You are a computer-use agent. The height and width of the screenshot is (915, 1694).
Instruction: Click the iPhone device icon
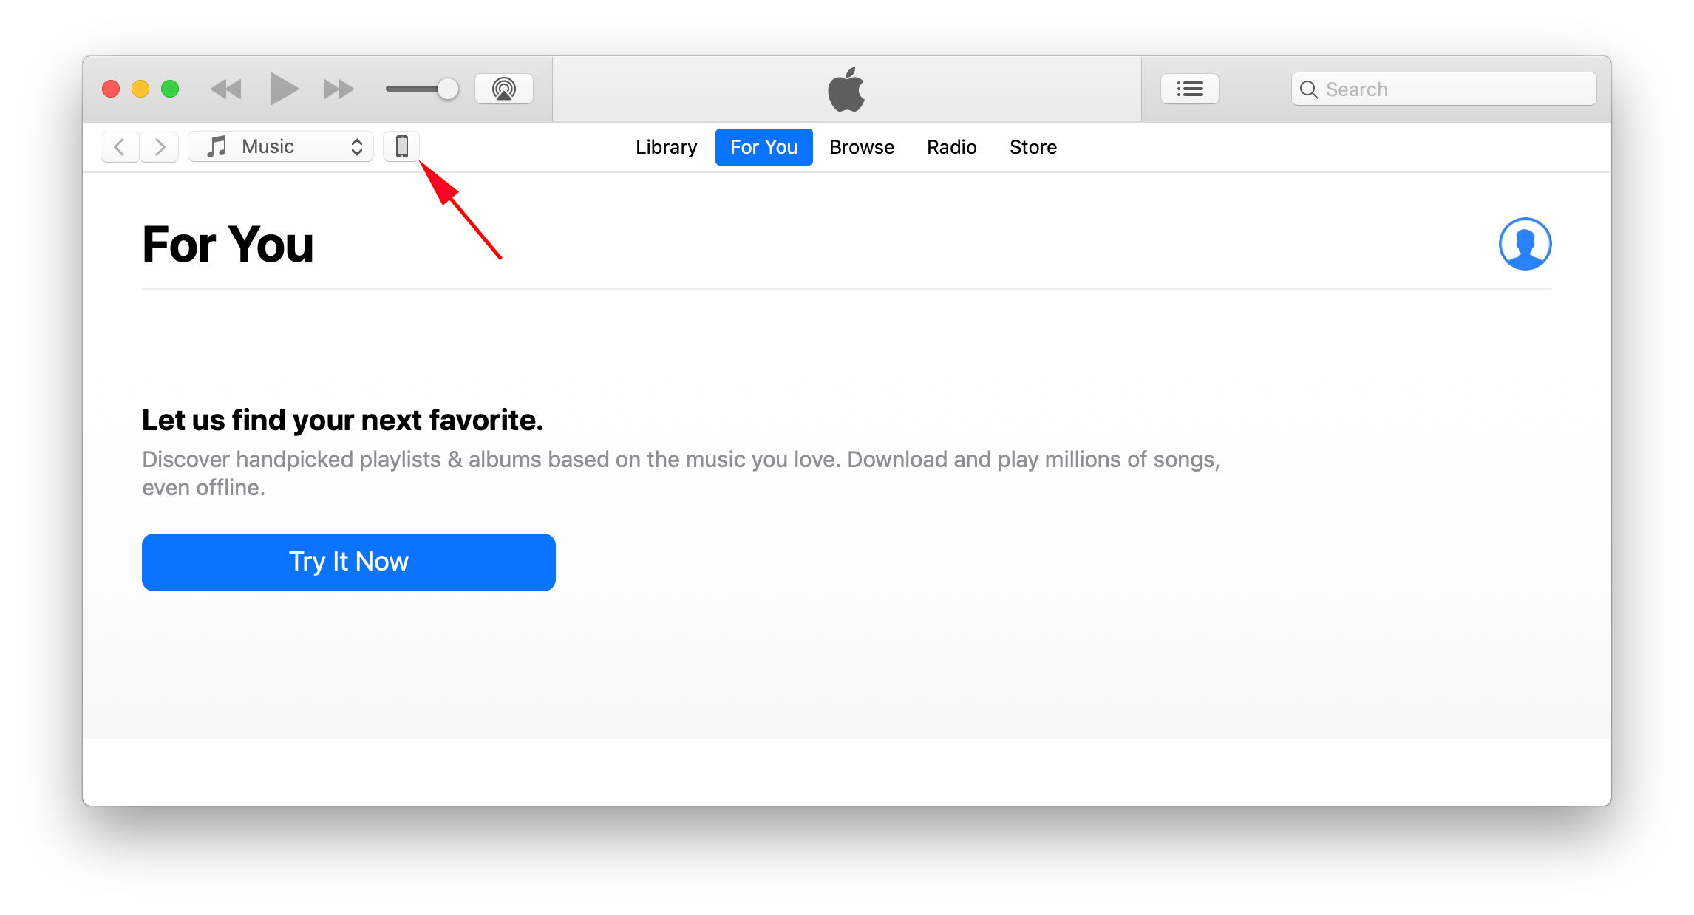point(401,146)
